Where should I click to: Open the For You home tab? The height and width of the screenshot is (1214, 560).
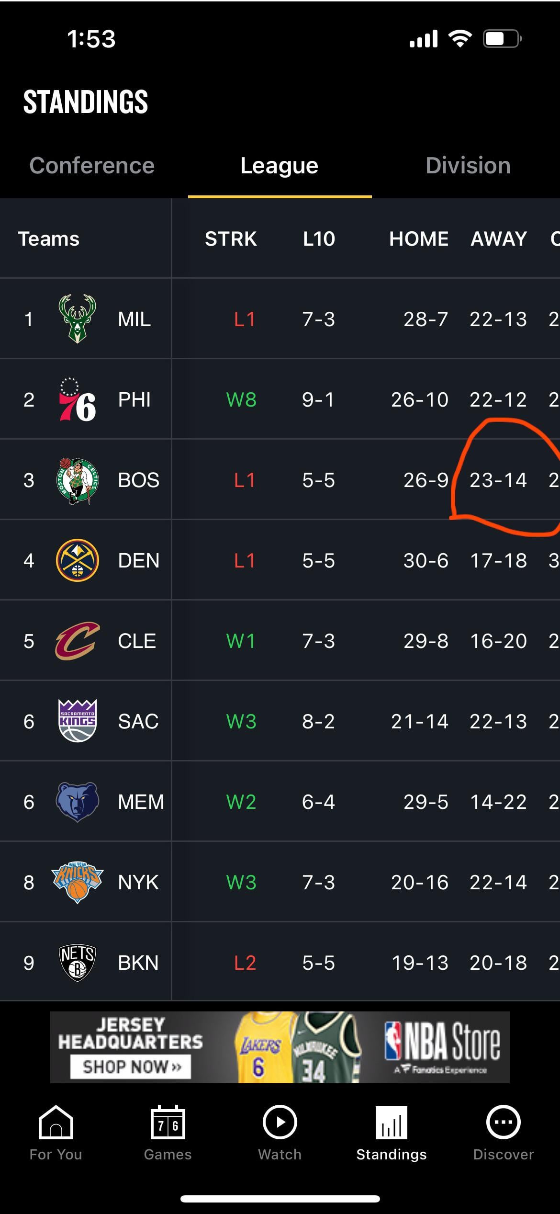point(56,1133)
